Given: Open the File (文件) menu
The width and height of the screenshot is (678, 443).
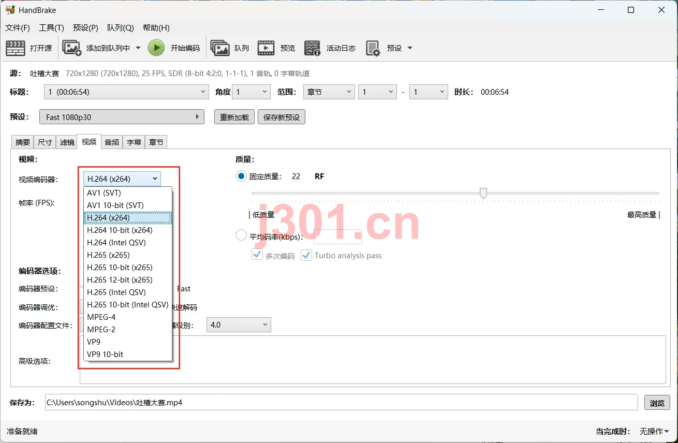Looking at the screenshot, I should (18, 28).
